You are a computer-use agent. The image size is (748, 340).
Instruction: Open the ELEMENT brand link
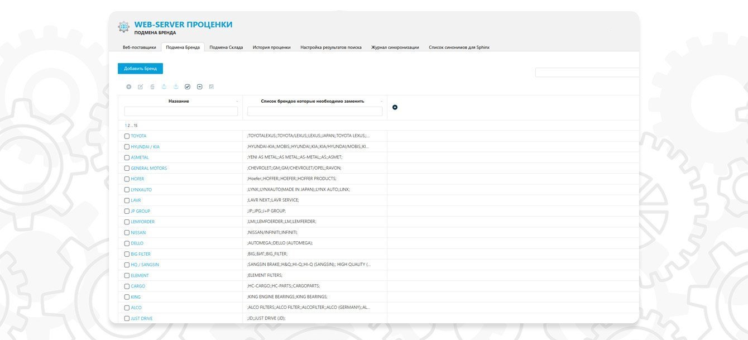point(140,275)
